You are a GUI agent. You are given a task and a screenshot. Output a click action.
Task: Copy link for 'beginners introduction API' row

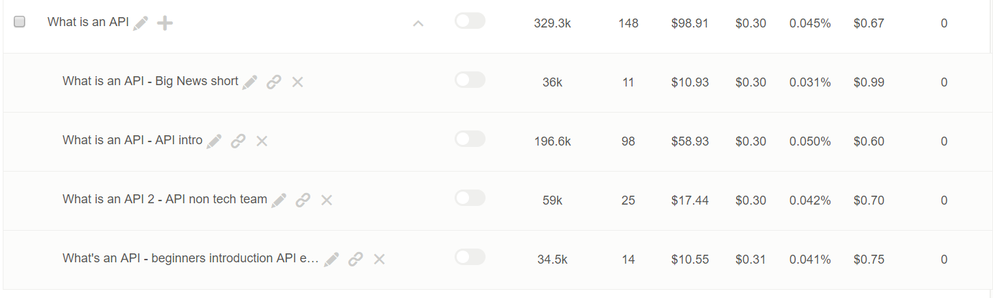[x=355, y=260]
